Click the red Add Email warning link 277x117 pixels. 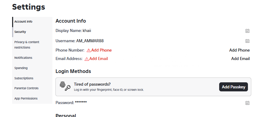99,59
